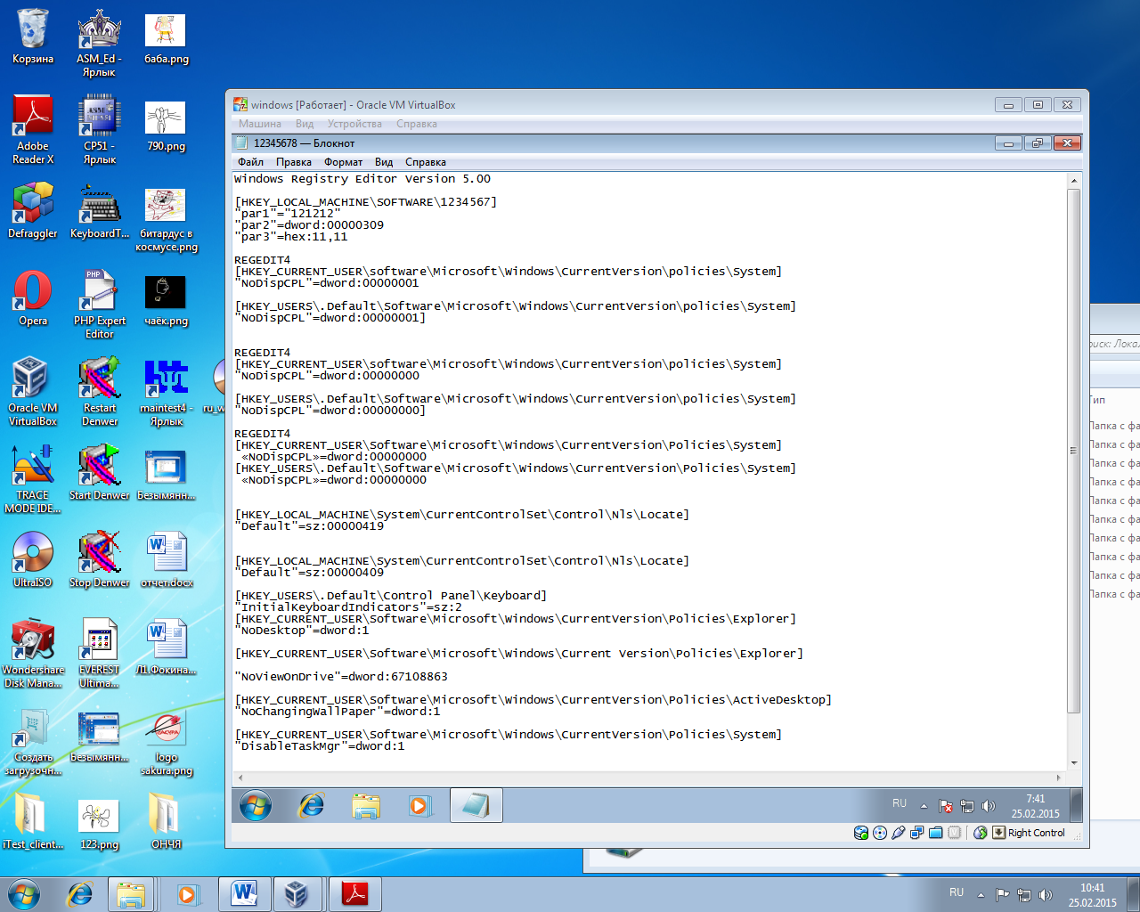Open logo sakura.png on the desktop

pos(166,745)
